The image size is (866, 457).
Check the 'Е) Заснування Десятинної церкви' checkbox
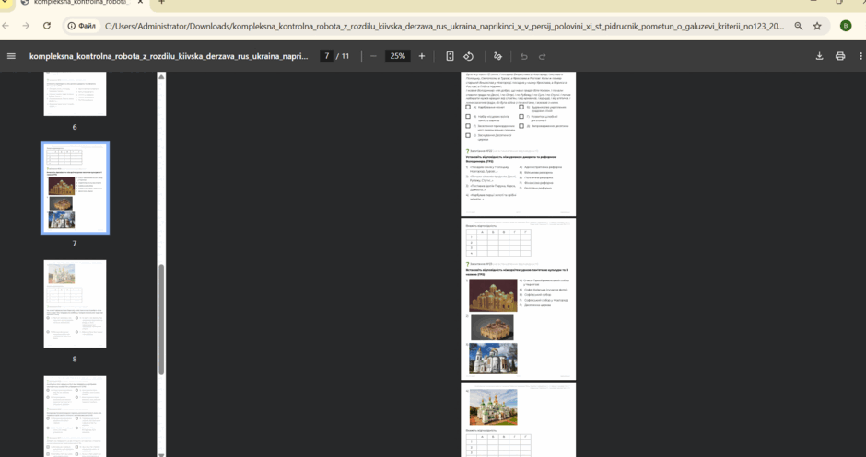click(468, 135)
